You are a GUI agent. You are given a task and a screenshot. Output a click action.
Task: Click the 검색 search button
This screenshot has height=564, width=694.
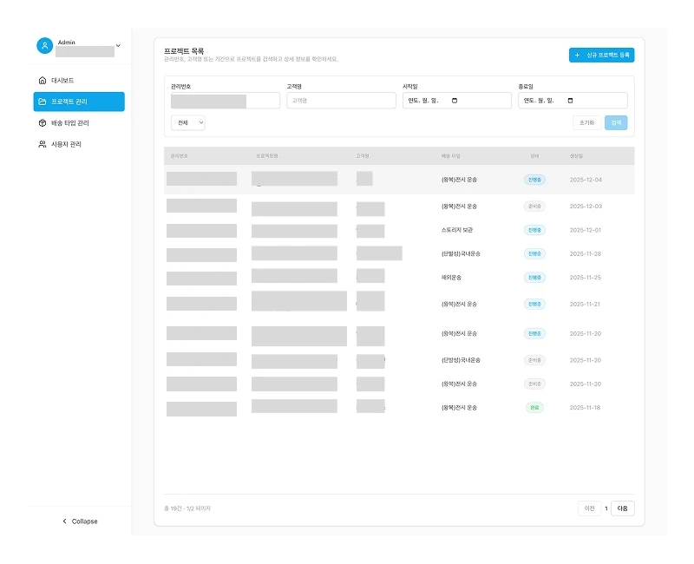coord(616,122)
